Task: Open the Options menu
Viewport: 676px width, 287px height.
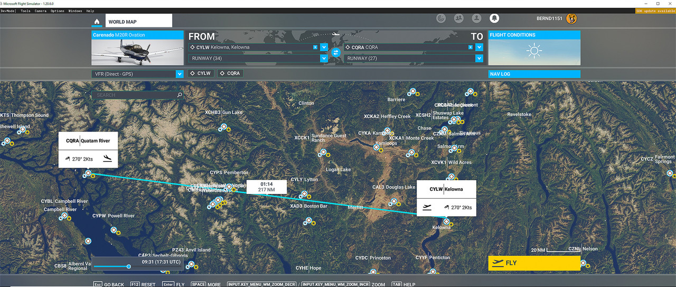Action: click(58, 11)
